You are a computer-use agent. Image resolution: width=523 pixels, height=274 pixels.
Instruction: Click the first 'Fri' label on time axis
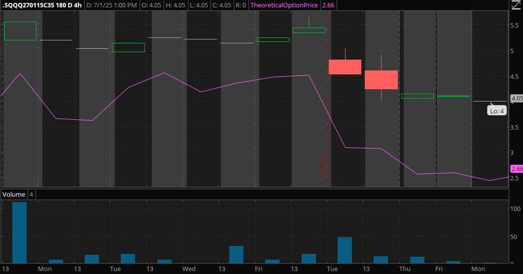[x=258, y=269]
